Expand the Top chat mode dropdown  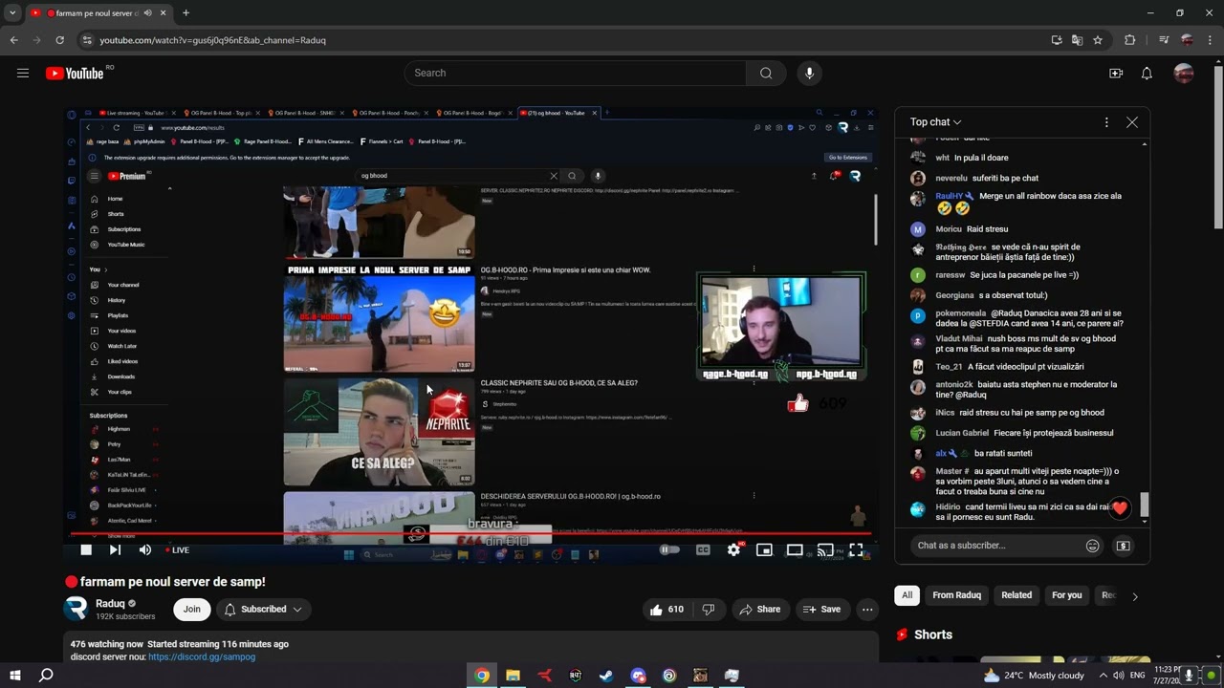tap(935, 122)
